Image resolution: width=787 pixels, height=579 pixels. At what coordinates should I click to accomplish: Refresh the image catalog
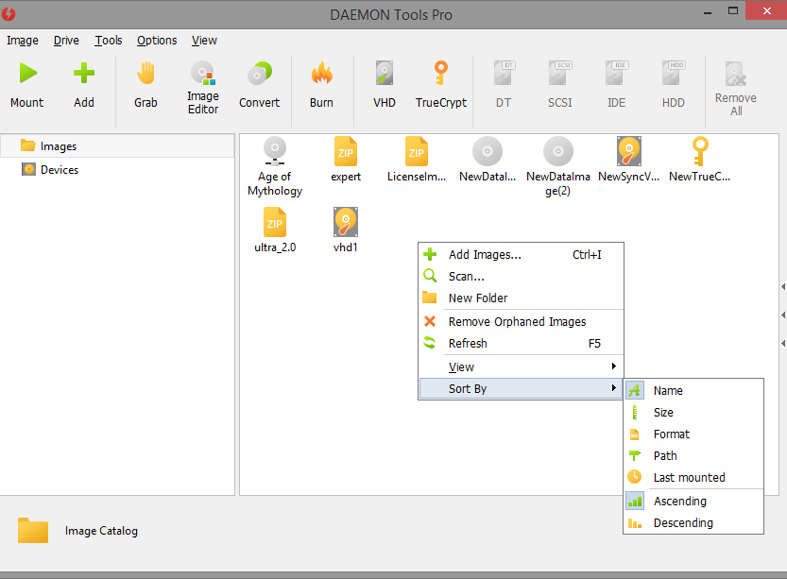click(x=521, y=343)
